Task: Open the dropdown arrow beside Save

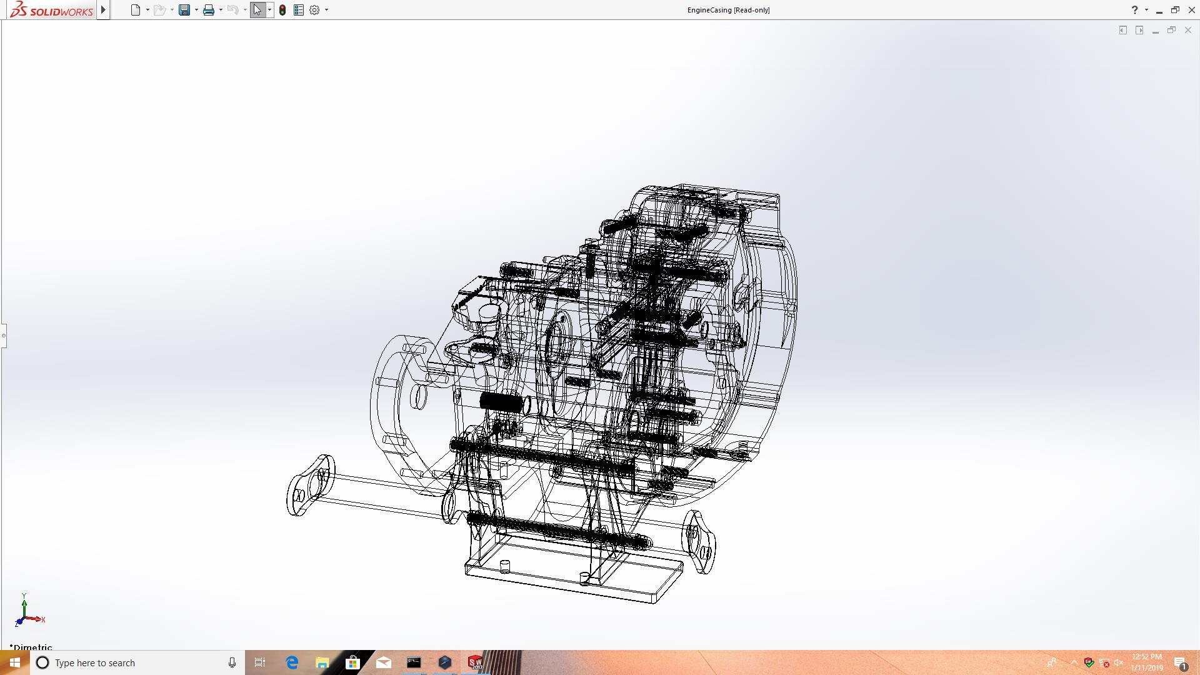Action: click(x=196, y=10)
